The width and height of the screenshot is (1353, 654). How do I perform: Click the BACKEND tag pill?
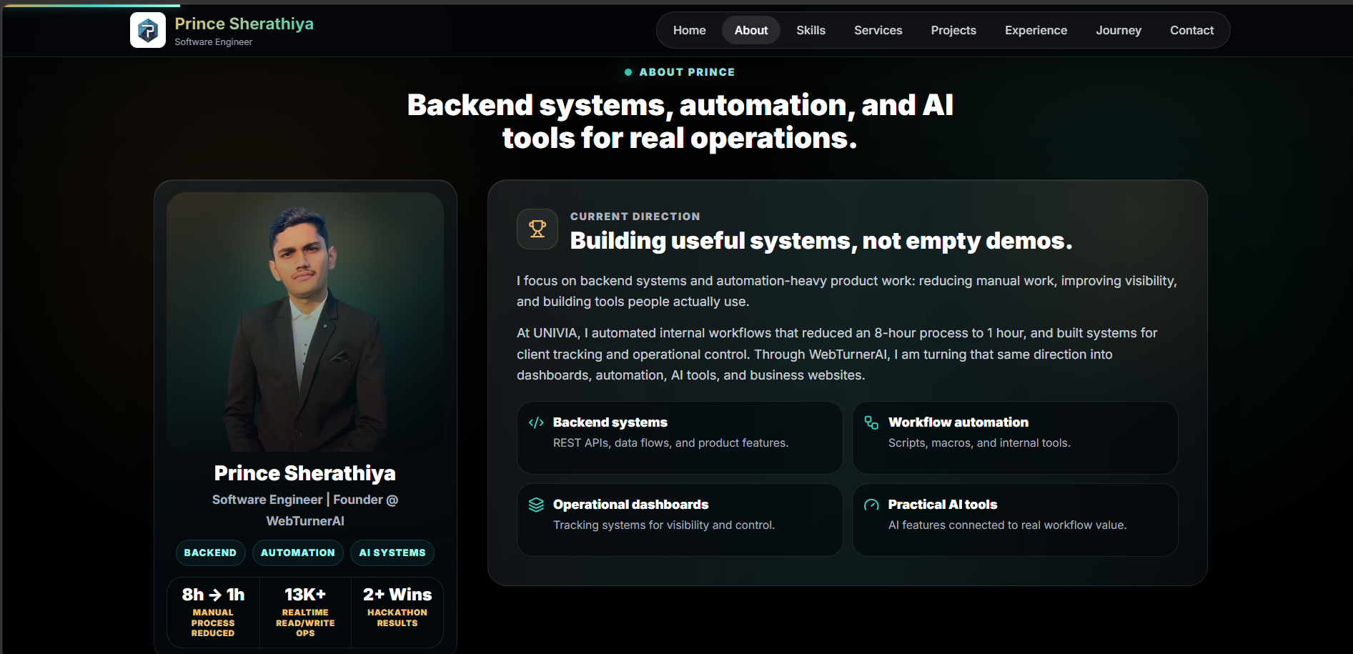pos(210,553)
